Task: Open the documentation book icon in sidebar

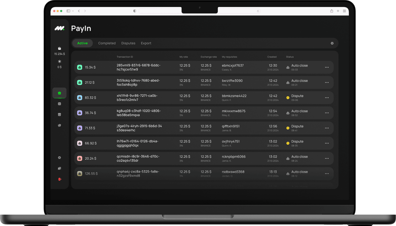Action: pyautogui.click(x=59, y=168)
